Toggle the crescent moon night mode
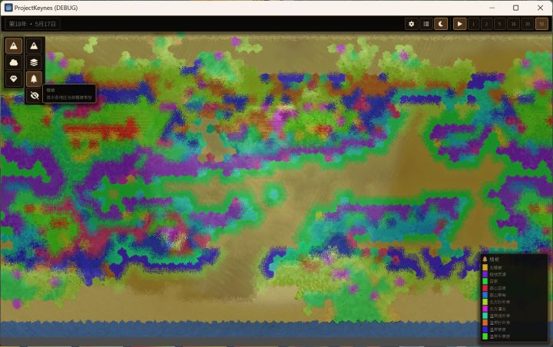Viewport: 553px width, 347px height. click(441, 24)
